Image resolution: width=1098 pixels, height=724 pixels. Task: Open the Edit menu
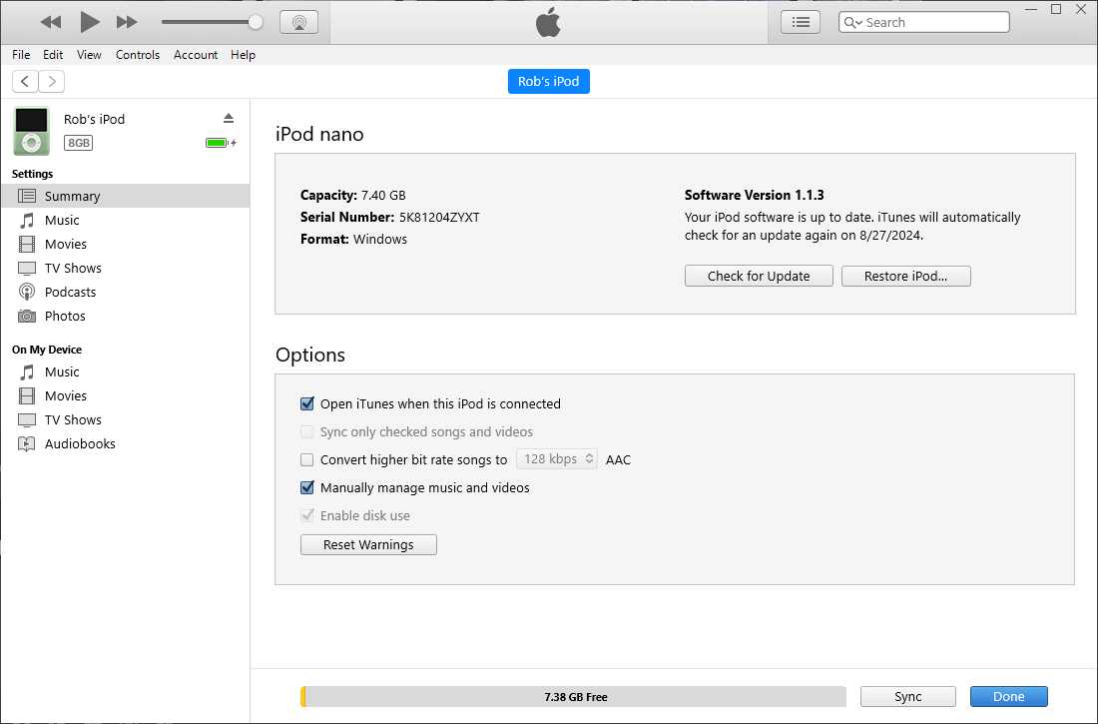(53, 55)
